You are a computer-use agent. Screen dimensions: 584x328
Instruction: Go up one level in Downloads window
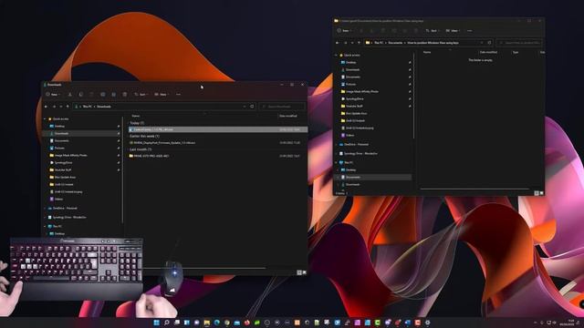[x=68, y=107]
